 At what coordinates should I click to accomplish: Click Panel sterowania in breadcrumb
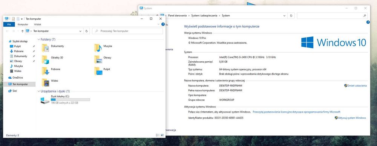click(178, 15)
